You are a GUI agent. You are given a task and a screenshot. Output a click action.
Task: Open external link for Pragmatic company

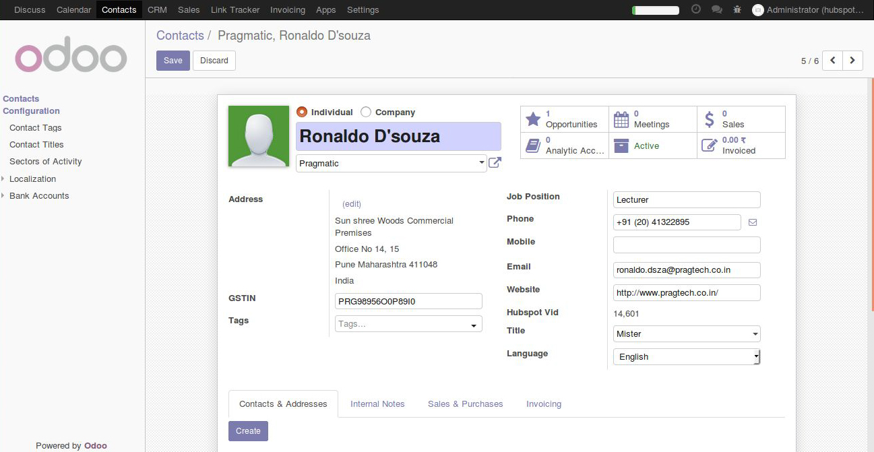(495, 162)
